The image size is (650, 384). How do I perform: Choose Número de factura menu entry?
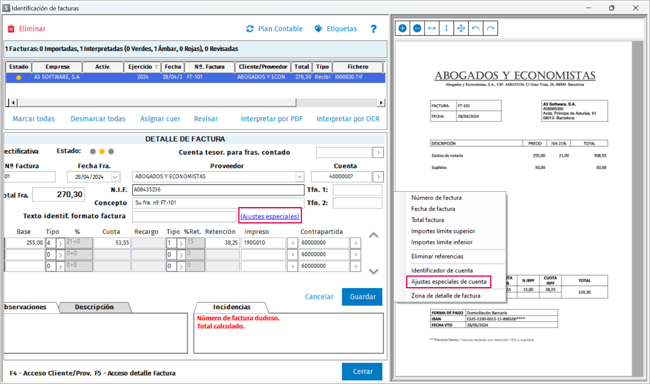click(x=436, y=198)
